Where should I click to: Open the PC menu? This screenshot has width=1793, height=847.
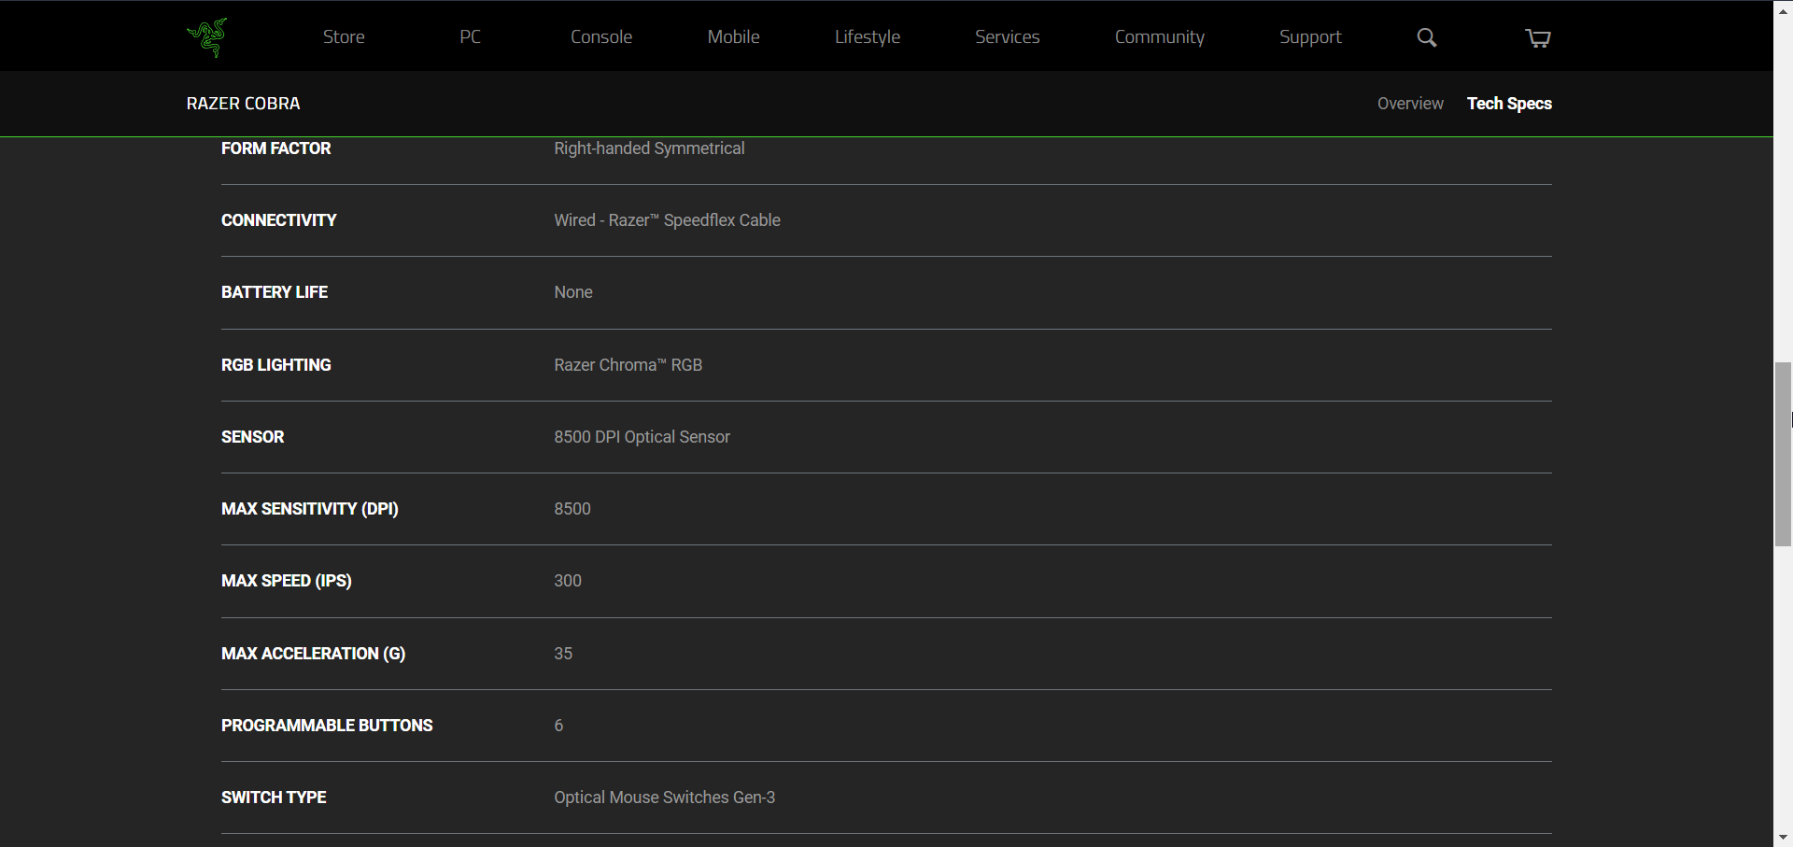pos(470,36)
